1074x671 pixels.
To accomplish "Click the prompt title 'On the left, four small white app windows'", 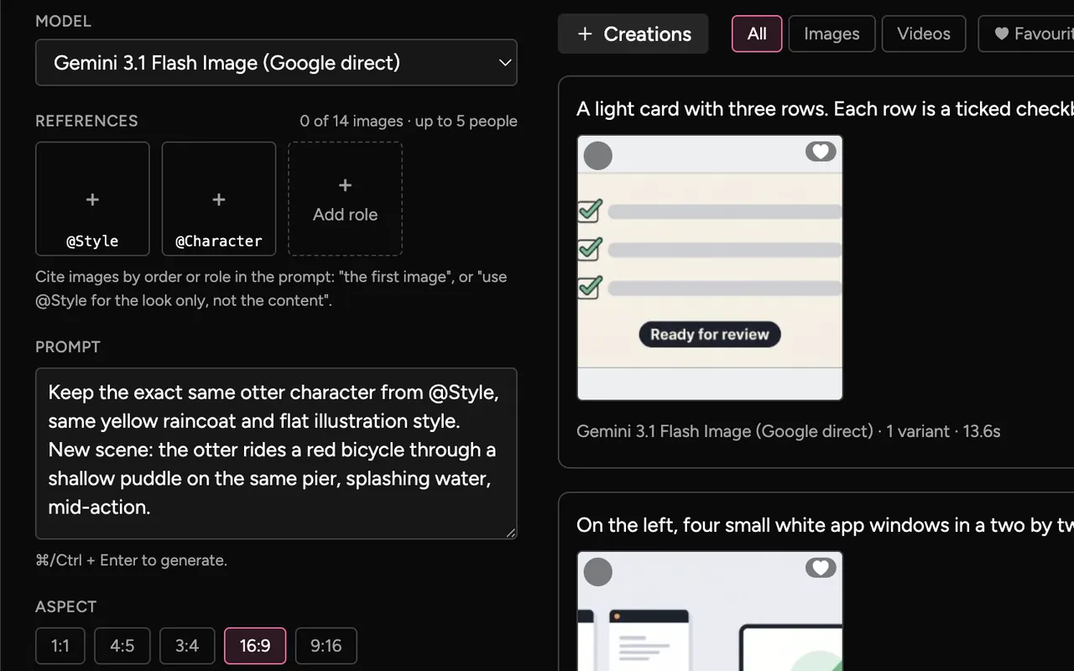I will [x=825, y=525].
